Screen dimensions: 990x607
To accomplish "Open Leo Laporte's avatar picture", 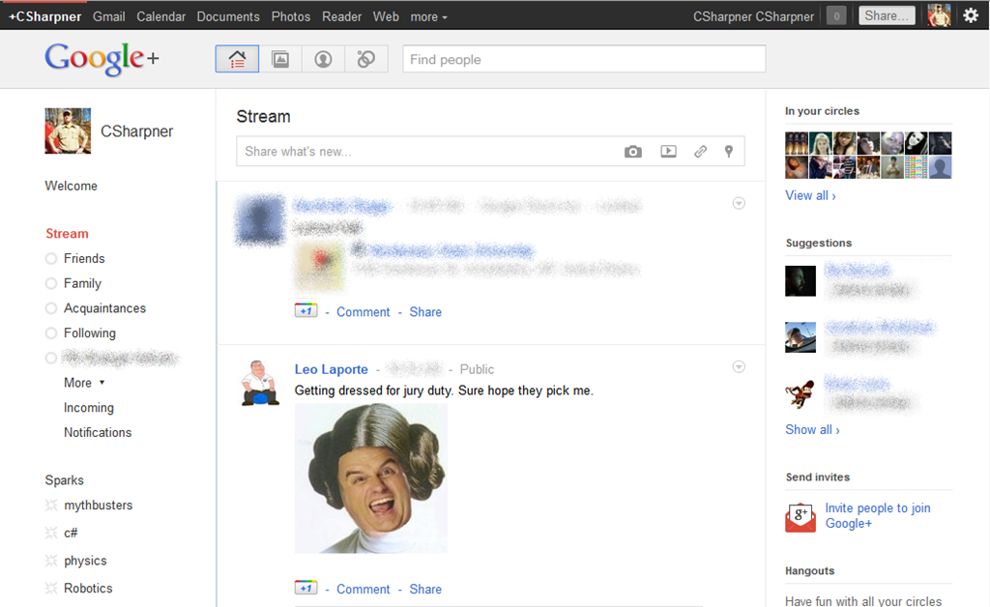I will 260,383.
